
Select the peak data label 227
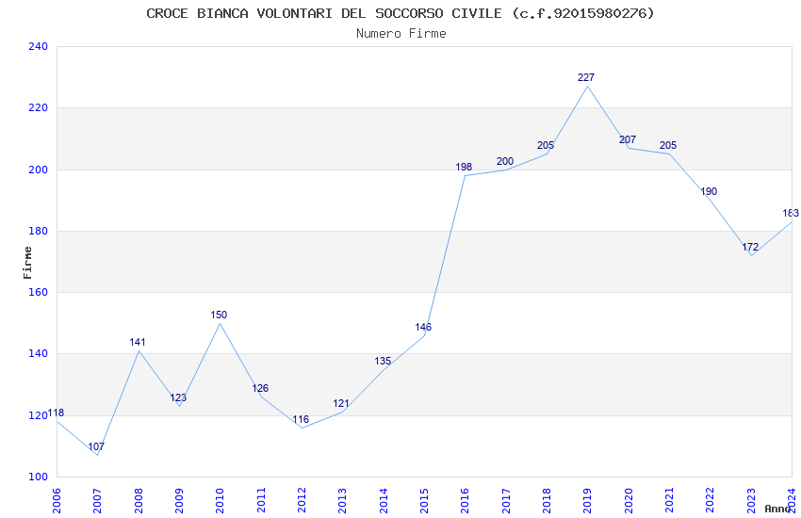(586, 77)
